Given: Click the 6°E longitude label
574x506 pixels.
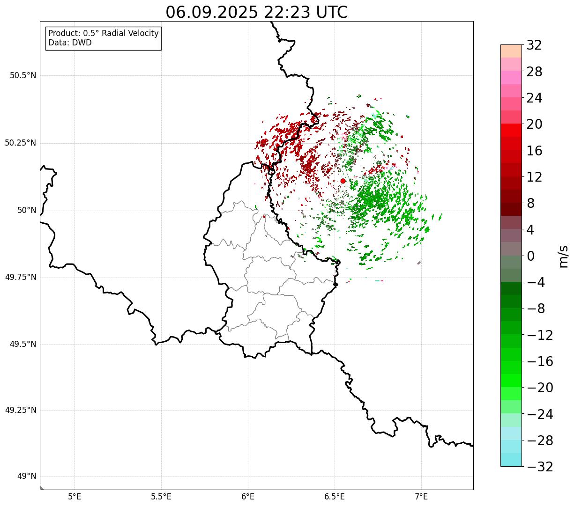Looking at the screenshot, I should point(248,496).
